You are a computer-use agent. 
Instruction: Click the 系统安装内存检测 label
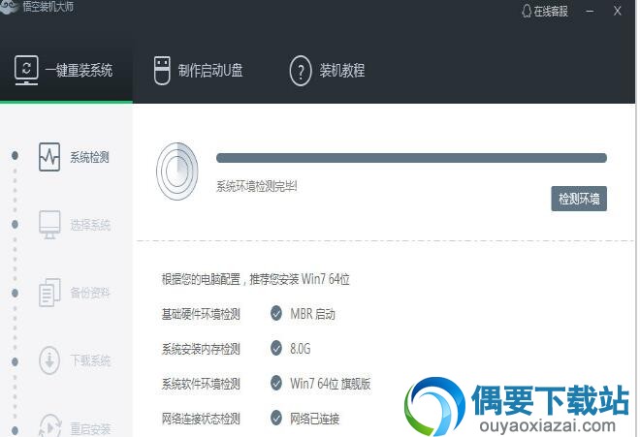201,349
